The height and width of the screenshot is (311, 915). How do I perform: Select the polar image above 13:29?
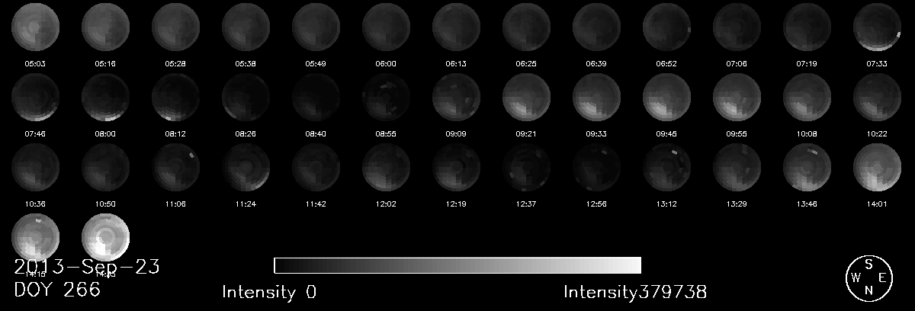(737, 168)
